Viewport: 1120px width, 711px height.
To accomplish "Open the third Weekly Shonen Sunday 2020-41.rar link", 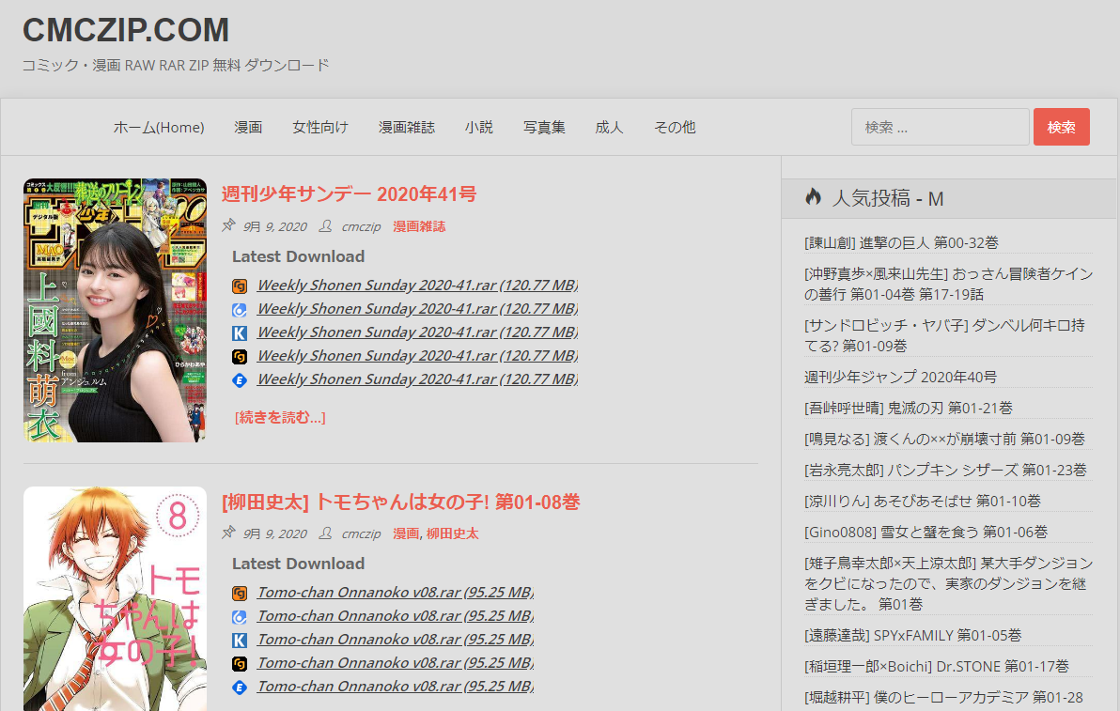I will point(417,332).
